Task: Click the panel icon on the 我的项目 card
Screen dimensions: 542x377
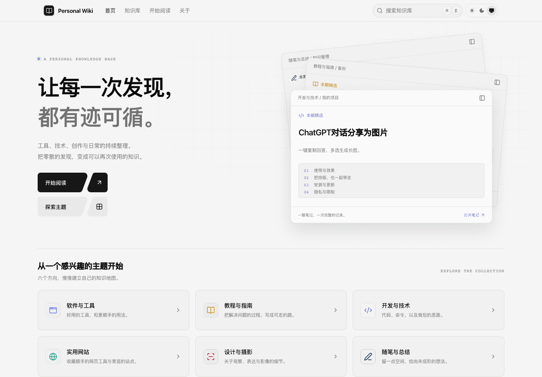Action: [x=482, y=98]
